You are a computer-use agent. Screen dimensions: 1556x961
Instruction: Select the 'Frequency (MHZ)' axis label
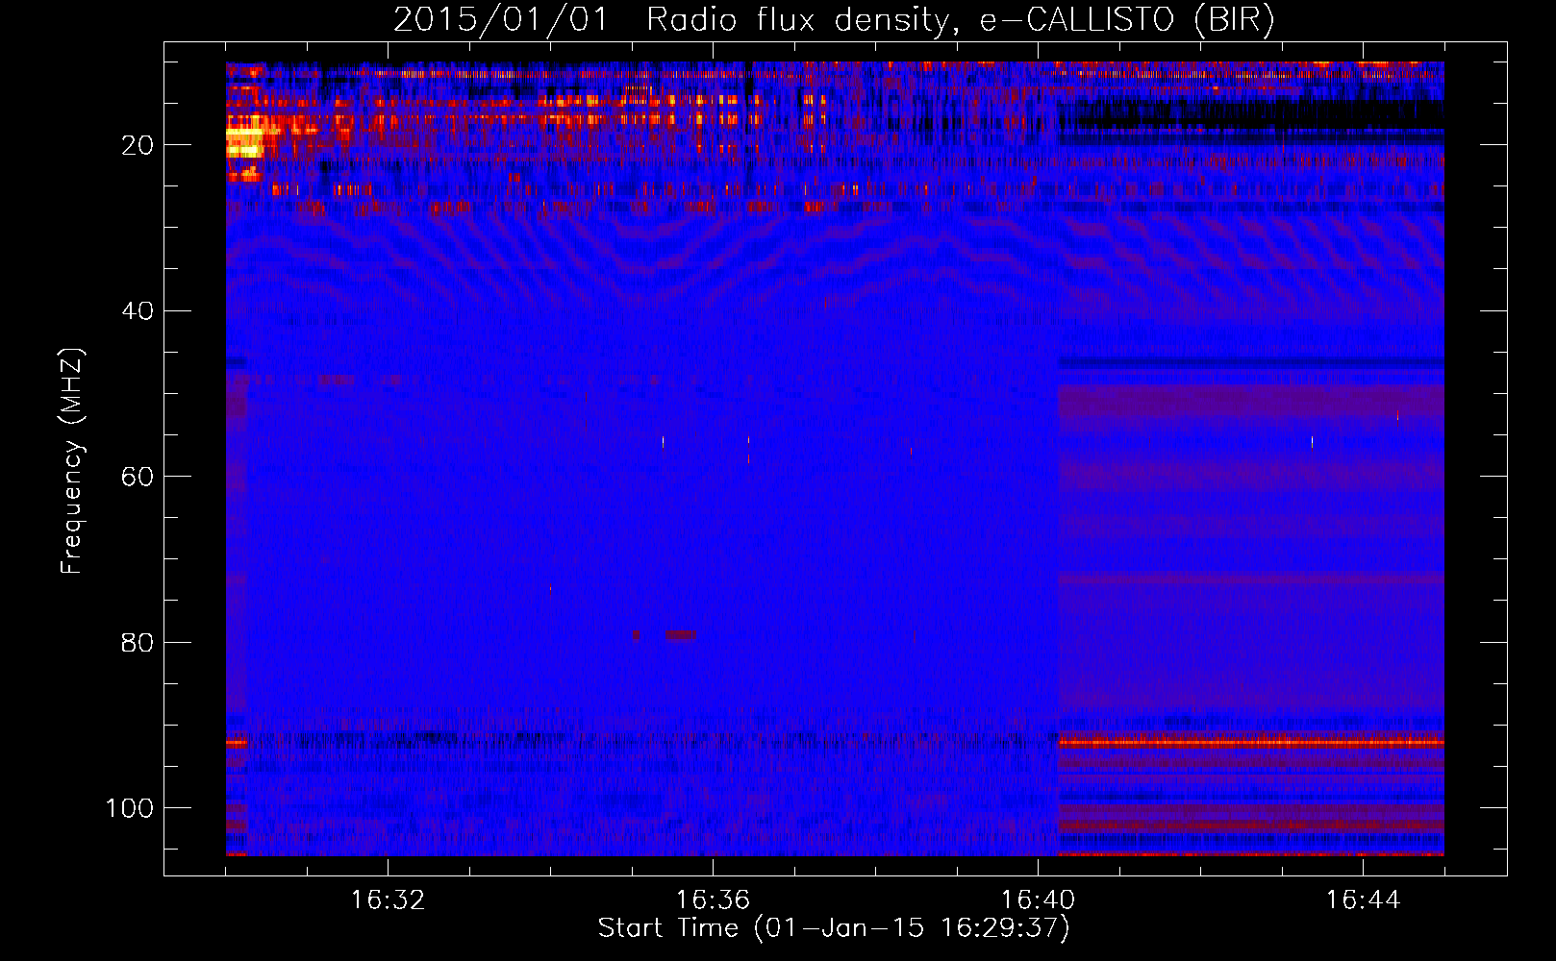coord(71,461)
